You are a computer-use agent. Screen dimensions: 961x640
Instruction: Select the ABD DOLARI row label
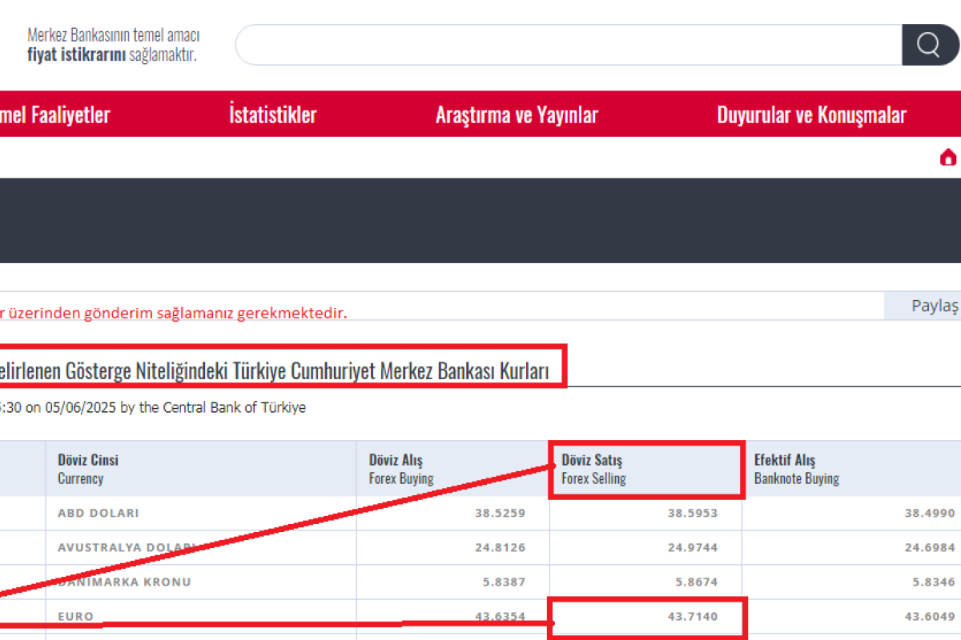[x=99, y=513]
